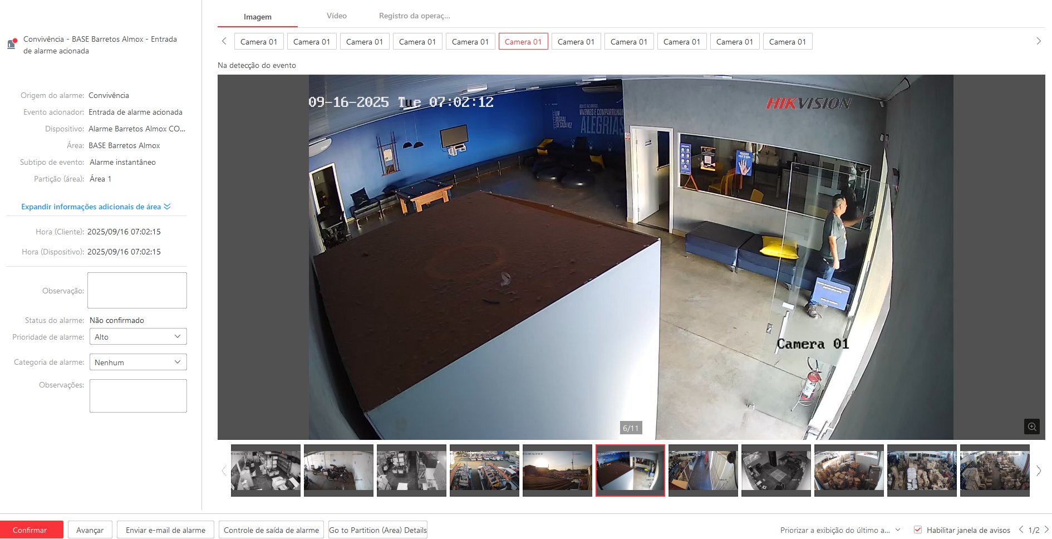1052x539 pixels.
Task: Click the thumbnail strip previous arrow
Action: (224, 471)
